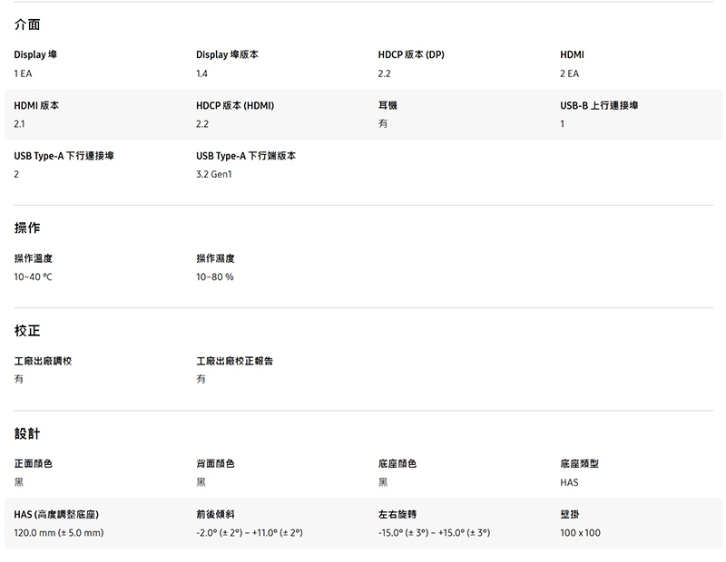The image size is (726, 562).
Task: Click the HDCP 版本 (DP) label
Action: 411,55
